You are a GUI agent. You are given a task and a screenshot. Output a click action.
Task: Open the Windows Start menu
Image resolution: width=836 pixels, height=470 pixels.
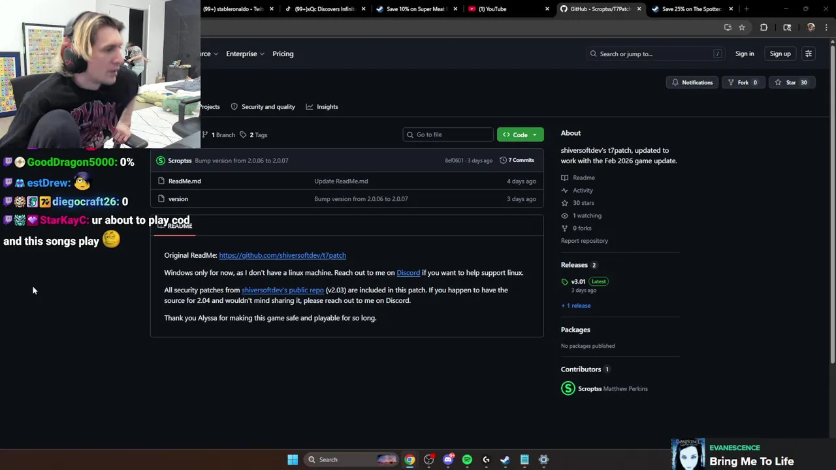[x=293, y=460]
